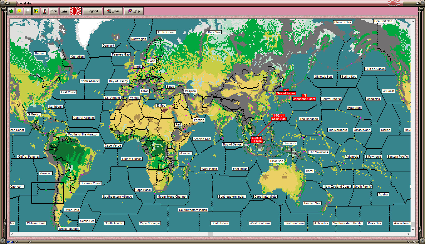Screen dimensions: 425x244
Task: Select the Okhotsk Sea label
Action: pos(323,77)
